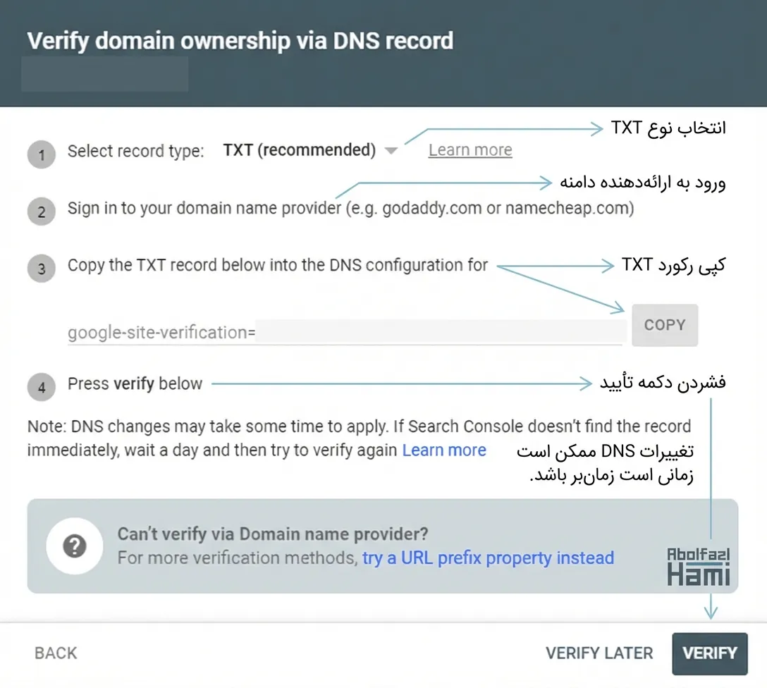Go BACK to the previous step

tap(56, 653)
